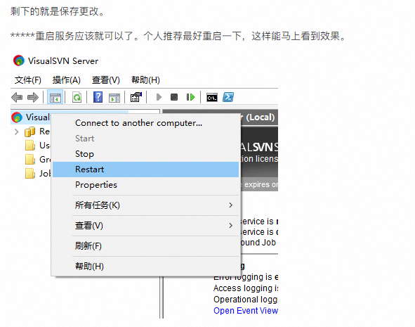The image size is (415, 327).
Task: Open the blue Help question mark icon
Action: (98, 97)
